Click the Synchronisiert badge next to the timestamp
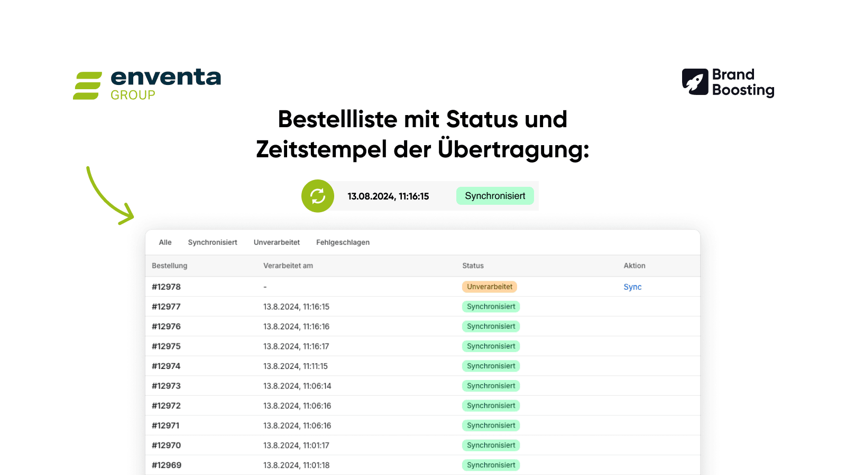Screen dimensions: 846x475 click(x=495, y=195)
